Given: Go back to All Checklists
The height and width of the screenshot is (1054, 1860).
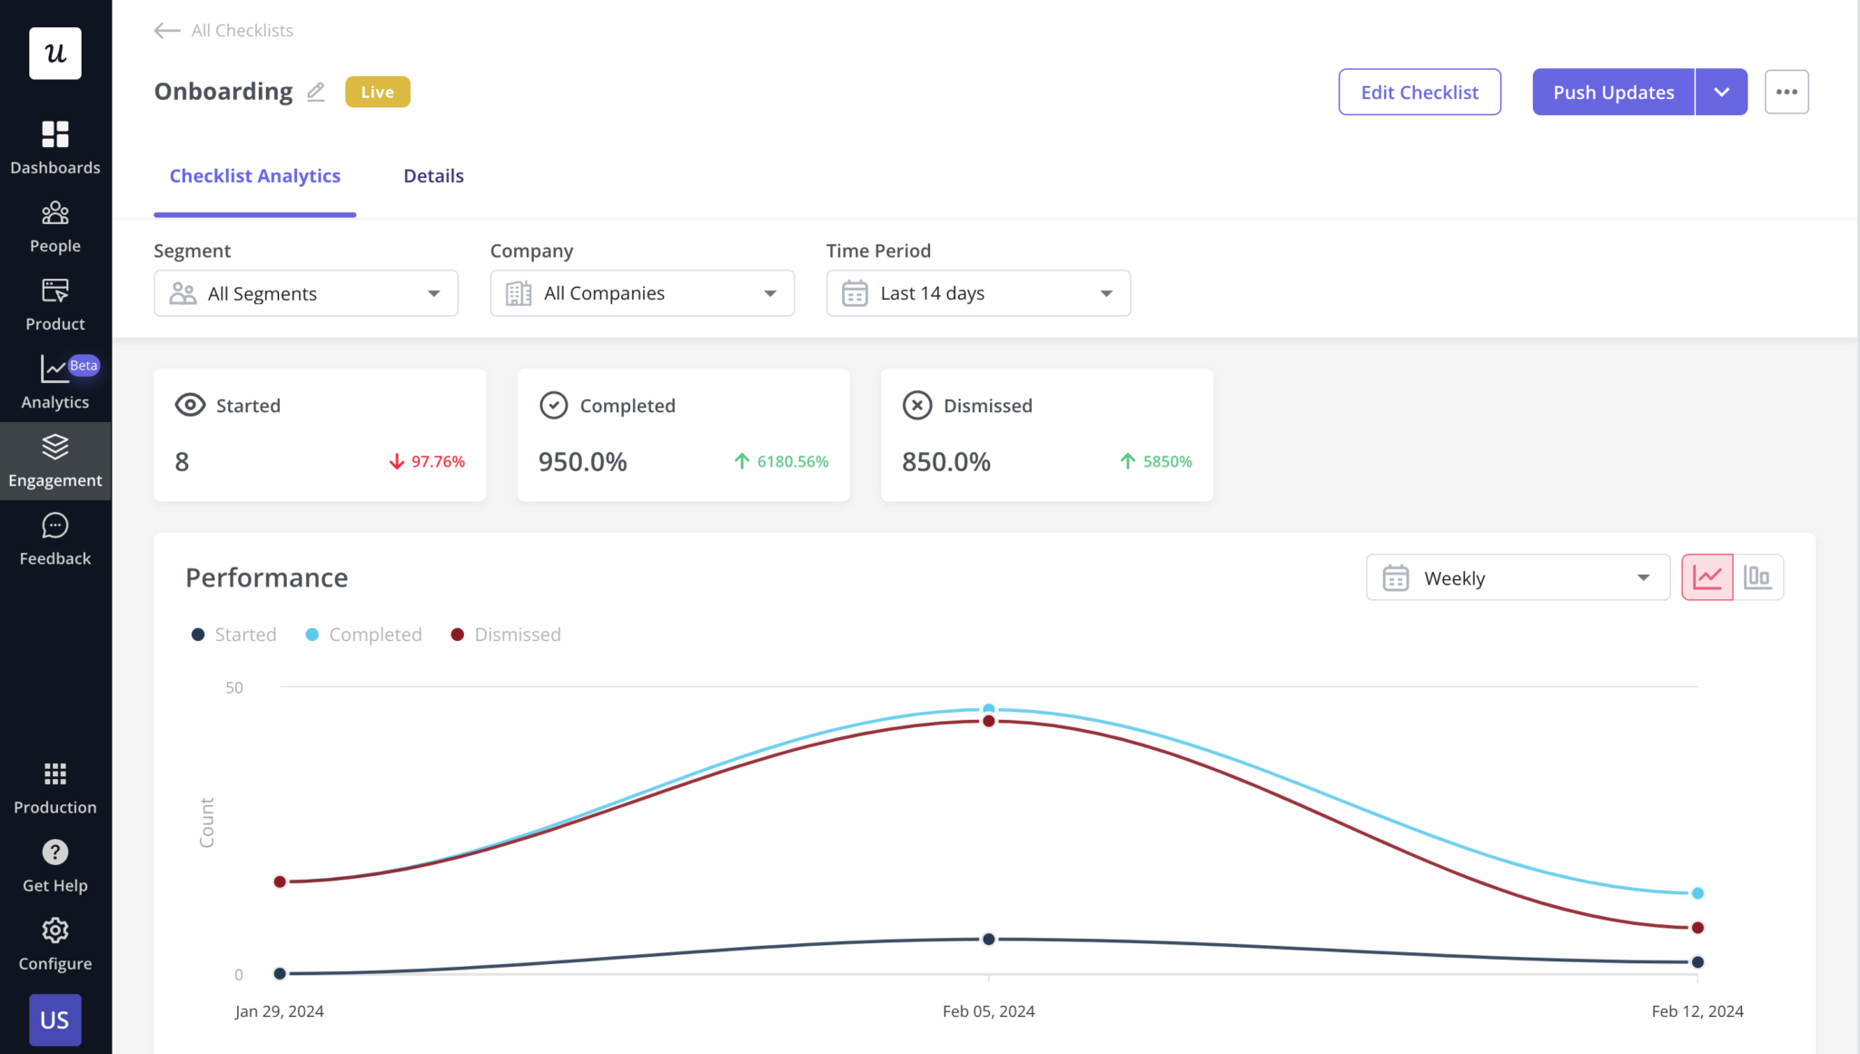Looking at the screenshot, I should [223, 30].
